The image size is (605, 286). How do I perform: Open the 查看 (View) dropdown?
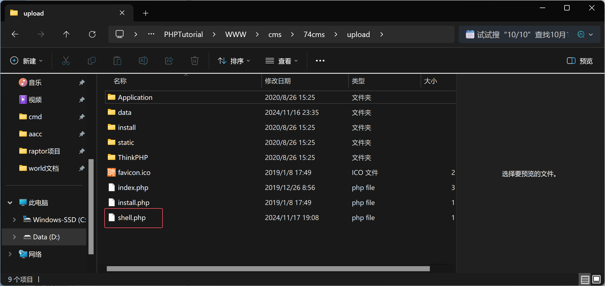[282, 61]
